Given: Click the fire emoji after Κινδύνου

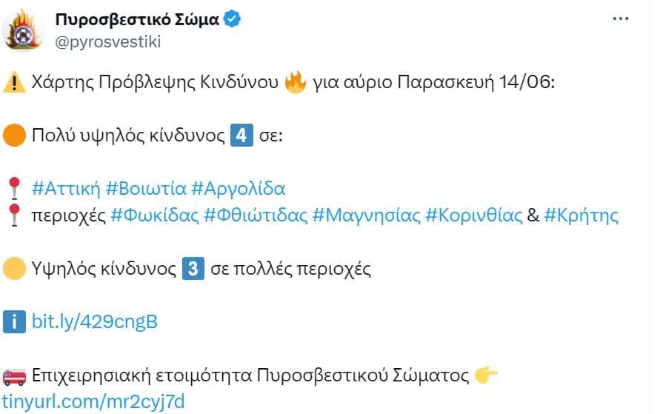Looking at the screenshot, I should click(x=295, y=82).
